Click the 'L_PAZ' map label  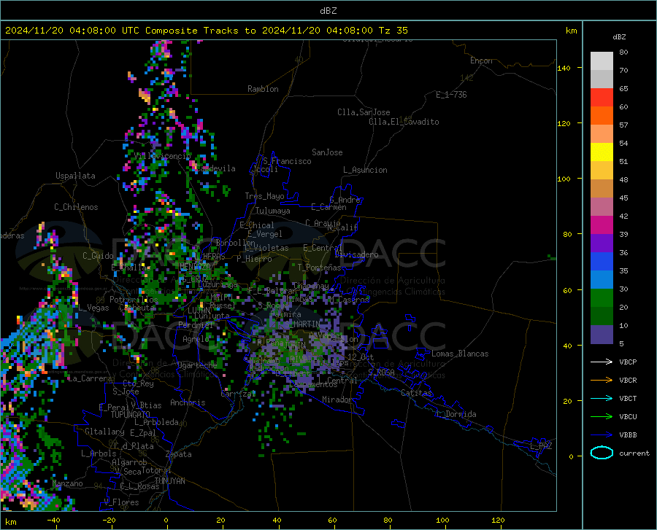pos(541,446)
